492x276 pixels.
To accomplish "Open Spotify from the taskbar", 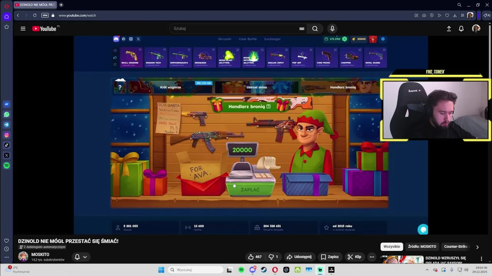I will click(241, 270).
